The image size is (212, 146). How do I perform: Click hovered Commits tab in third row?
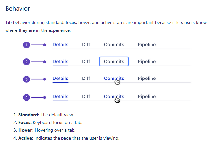(114, 78)
